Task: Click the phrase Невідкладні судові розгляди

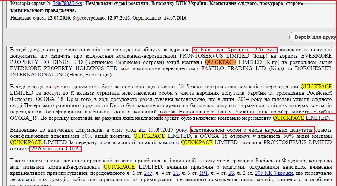Action: pyautogui.click(x=116, y=3)
